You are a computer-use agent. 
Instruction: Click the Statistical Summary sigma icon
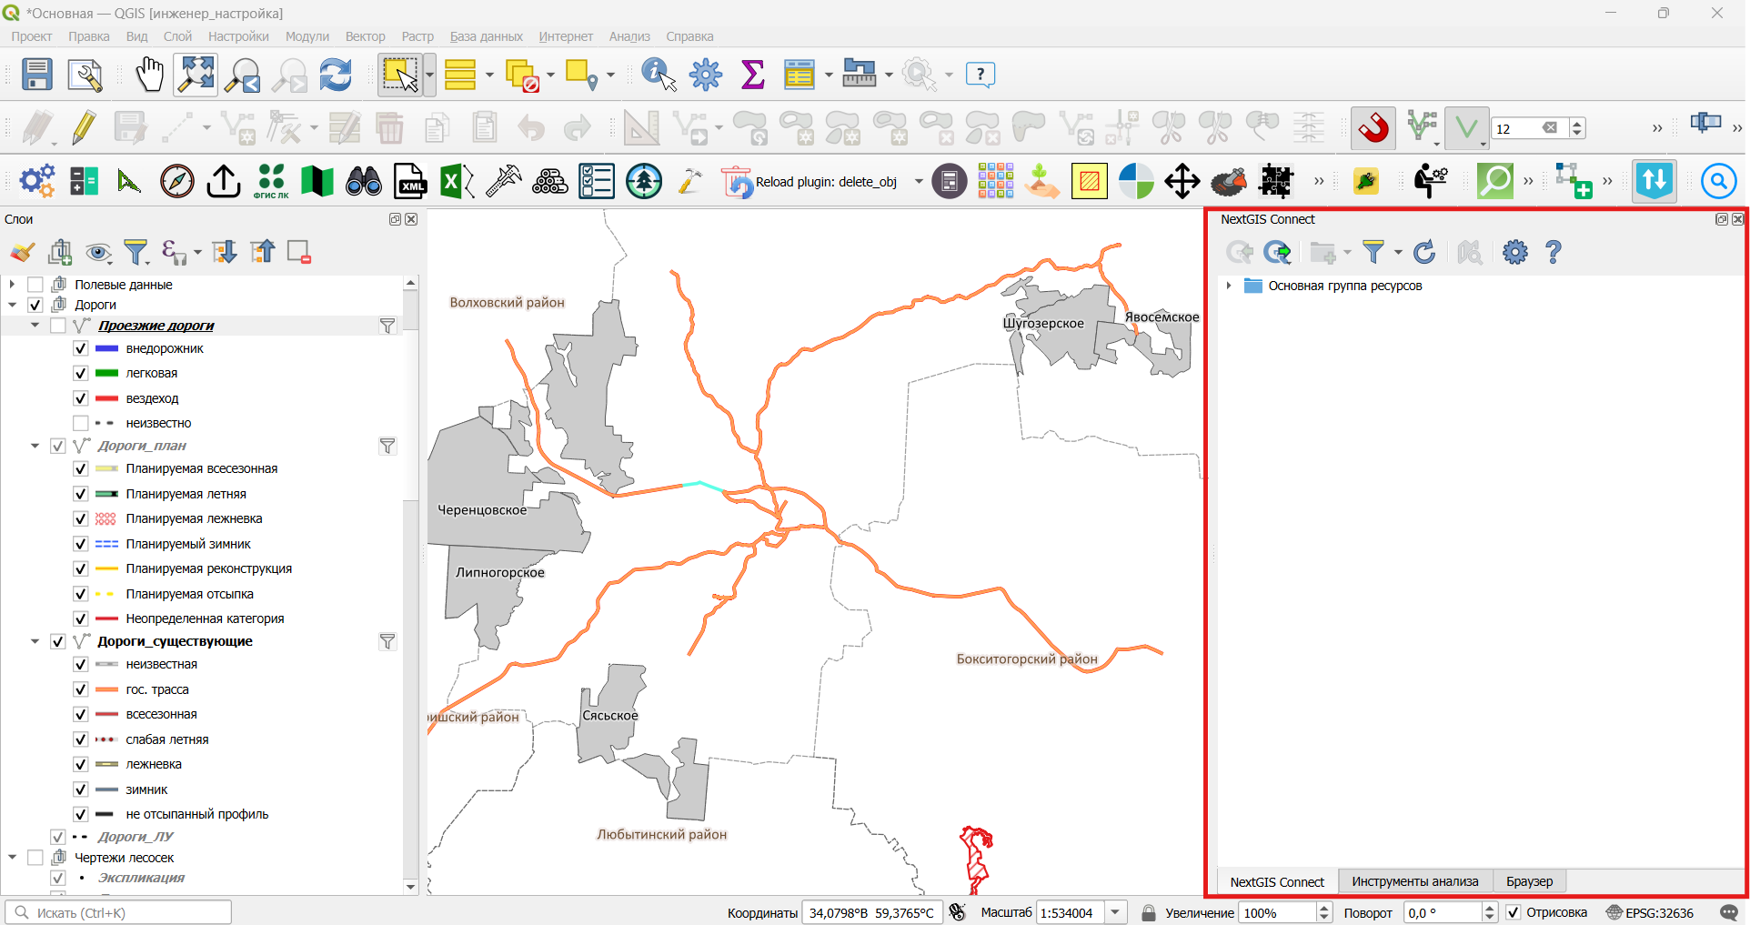pyautogui.click(x=753, y=75)
